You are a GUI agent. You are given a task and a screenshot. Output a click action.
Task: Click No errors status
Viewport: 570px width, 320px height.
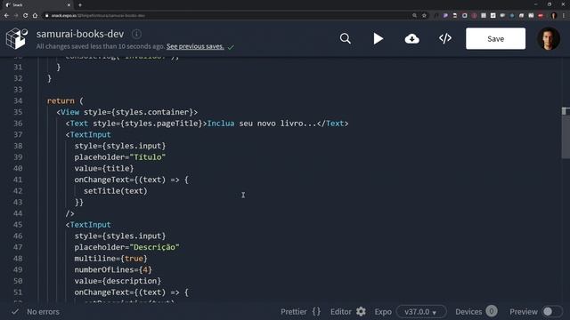coord(43,312)
